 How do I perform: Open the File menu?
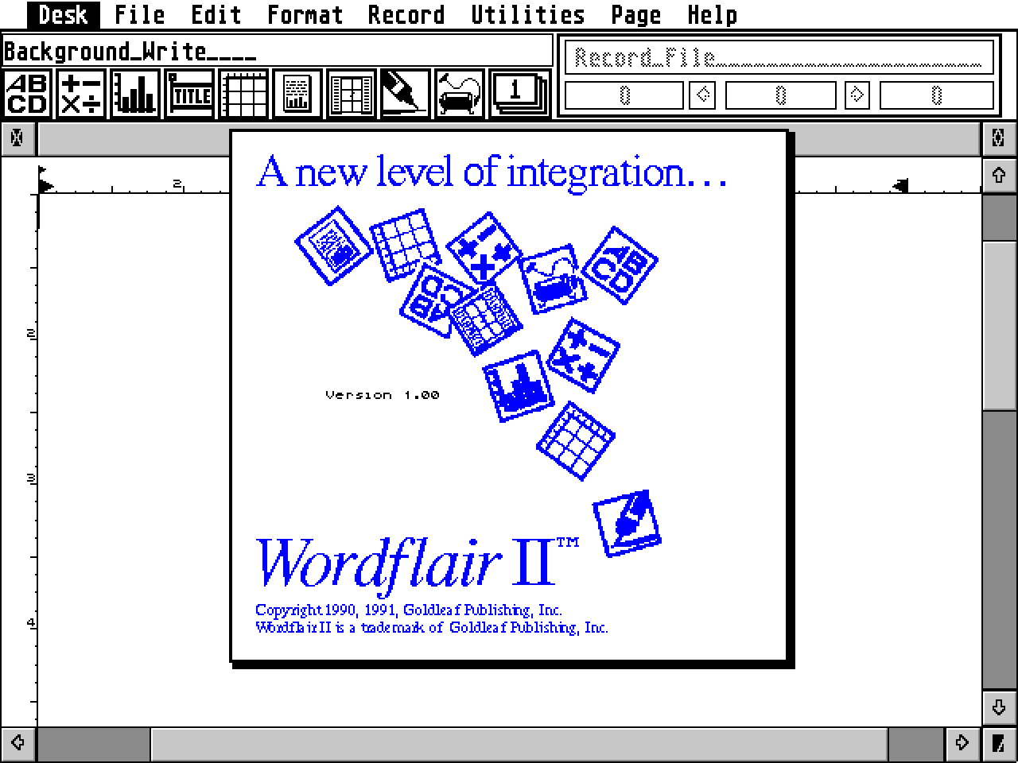[x=139, y=14]
